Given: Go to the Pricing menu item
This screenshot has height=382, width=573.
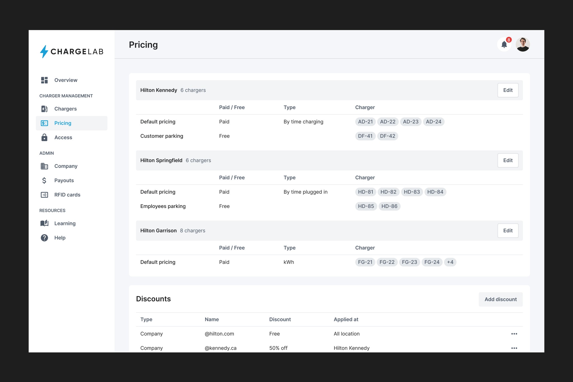Looking at the screenshot, I should tap(63, 123).
